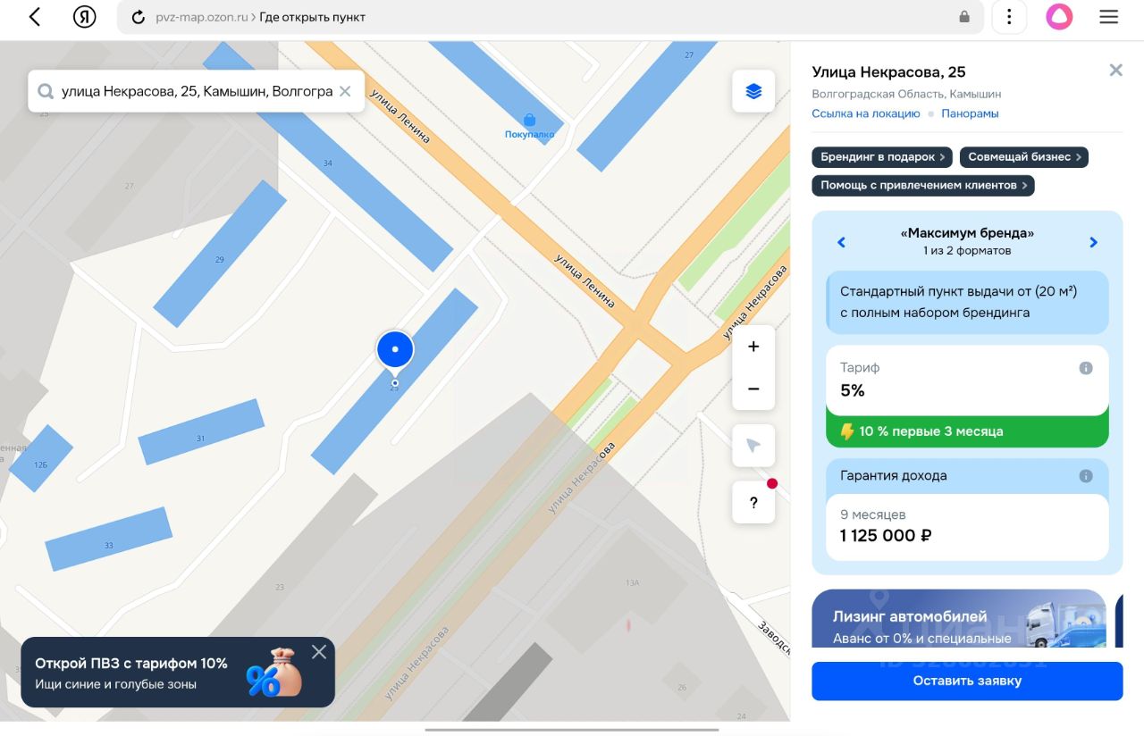Launch the Alice assistant icon
The image size is (1144, 736).
coord(1059,17)
